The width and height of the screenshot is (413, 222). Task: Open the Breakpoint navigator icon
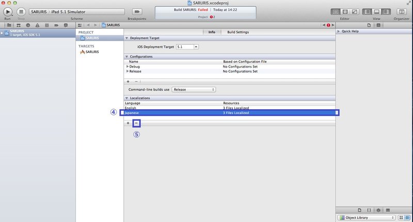(x=56, y=25)
